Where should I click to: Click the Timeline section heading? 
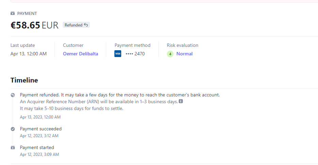click(x=24, y=80)
